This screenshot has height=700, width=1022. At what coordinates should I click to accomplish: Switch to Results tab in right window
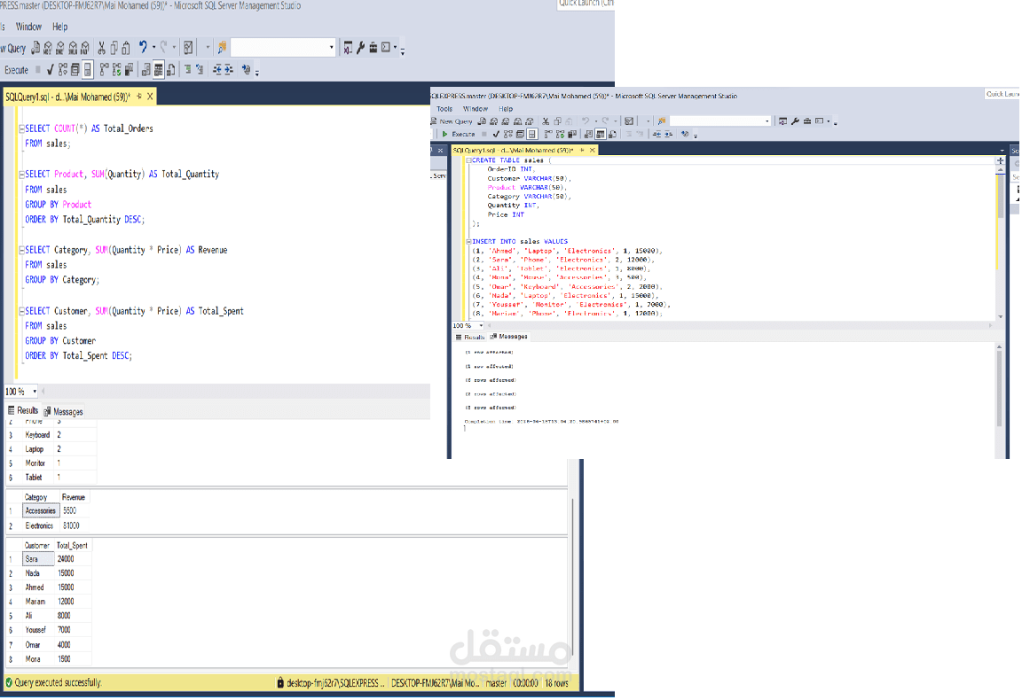pyautogui.click(x=470, y=337)
